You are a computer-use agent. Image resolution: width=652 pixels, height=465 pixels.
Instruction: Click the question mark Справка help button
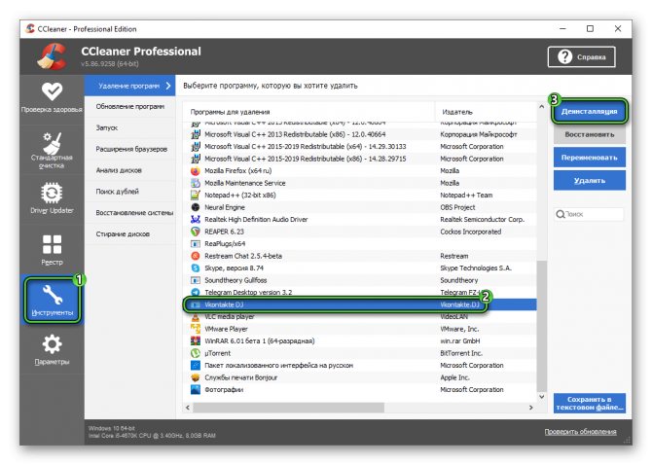click(581, 57)
